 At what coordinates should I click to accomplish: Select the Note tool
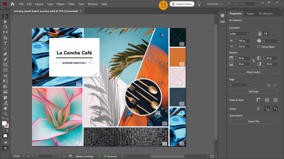tap(5, 97)
